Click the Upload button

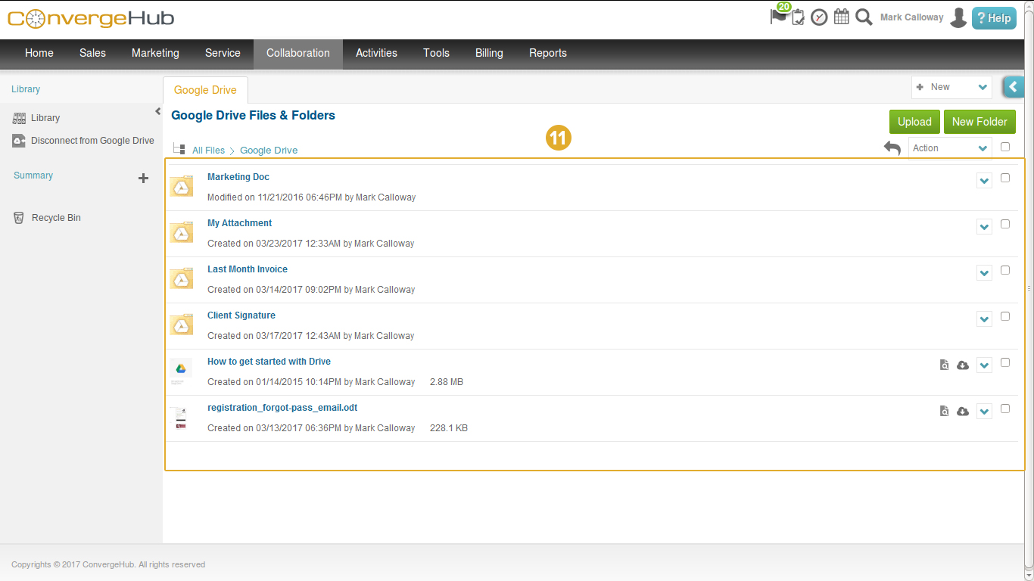[914, 122]
